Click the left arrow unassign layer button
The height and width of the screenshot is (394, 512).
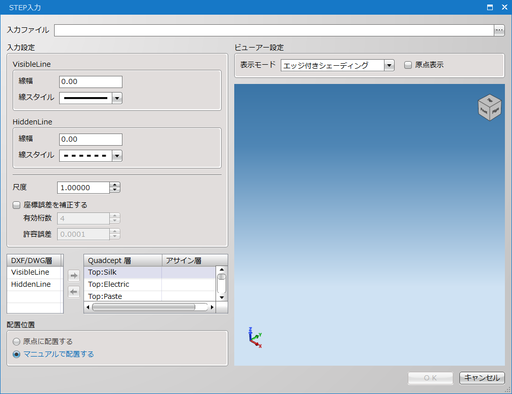[x=74, y=292]
